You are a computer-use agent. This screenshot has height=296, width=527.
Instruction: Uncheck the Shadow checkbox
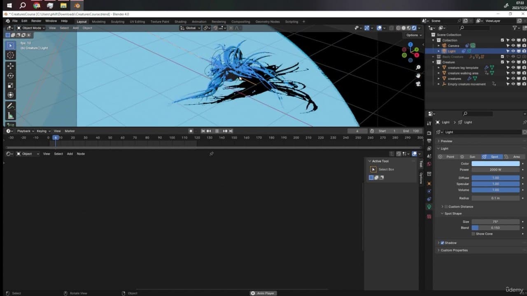pyautogui.click(x=443, y=243)
